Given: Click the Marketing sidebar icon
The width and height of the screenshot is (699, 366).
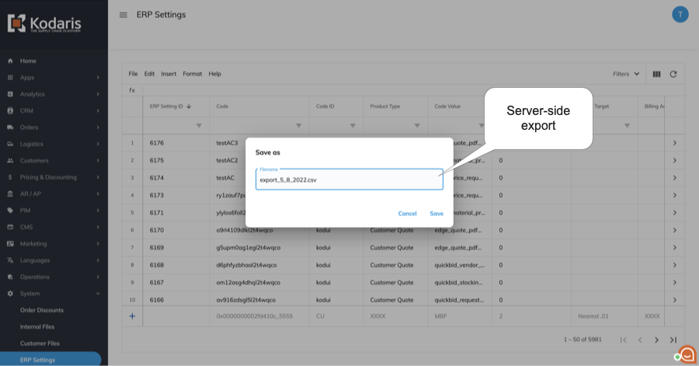Looking at the screenshot, I should point(10,243).
